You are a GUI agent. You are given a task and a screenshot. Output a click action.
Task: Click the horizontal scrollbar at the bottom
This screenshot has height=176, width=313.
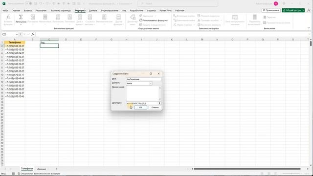click(x=247, y=169)
